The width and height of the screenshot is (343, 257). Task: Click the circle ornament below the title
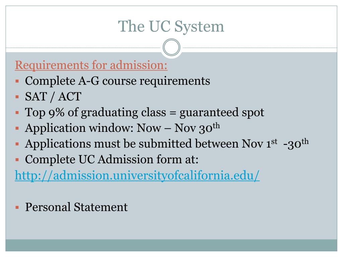(171, 48)
